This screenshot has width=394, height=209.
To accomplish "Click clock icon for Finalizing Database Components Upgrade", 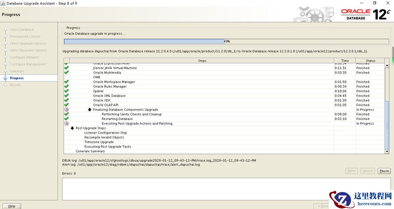I will pyautogui.click(x=66, y=109).
